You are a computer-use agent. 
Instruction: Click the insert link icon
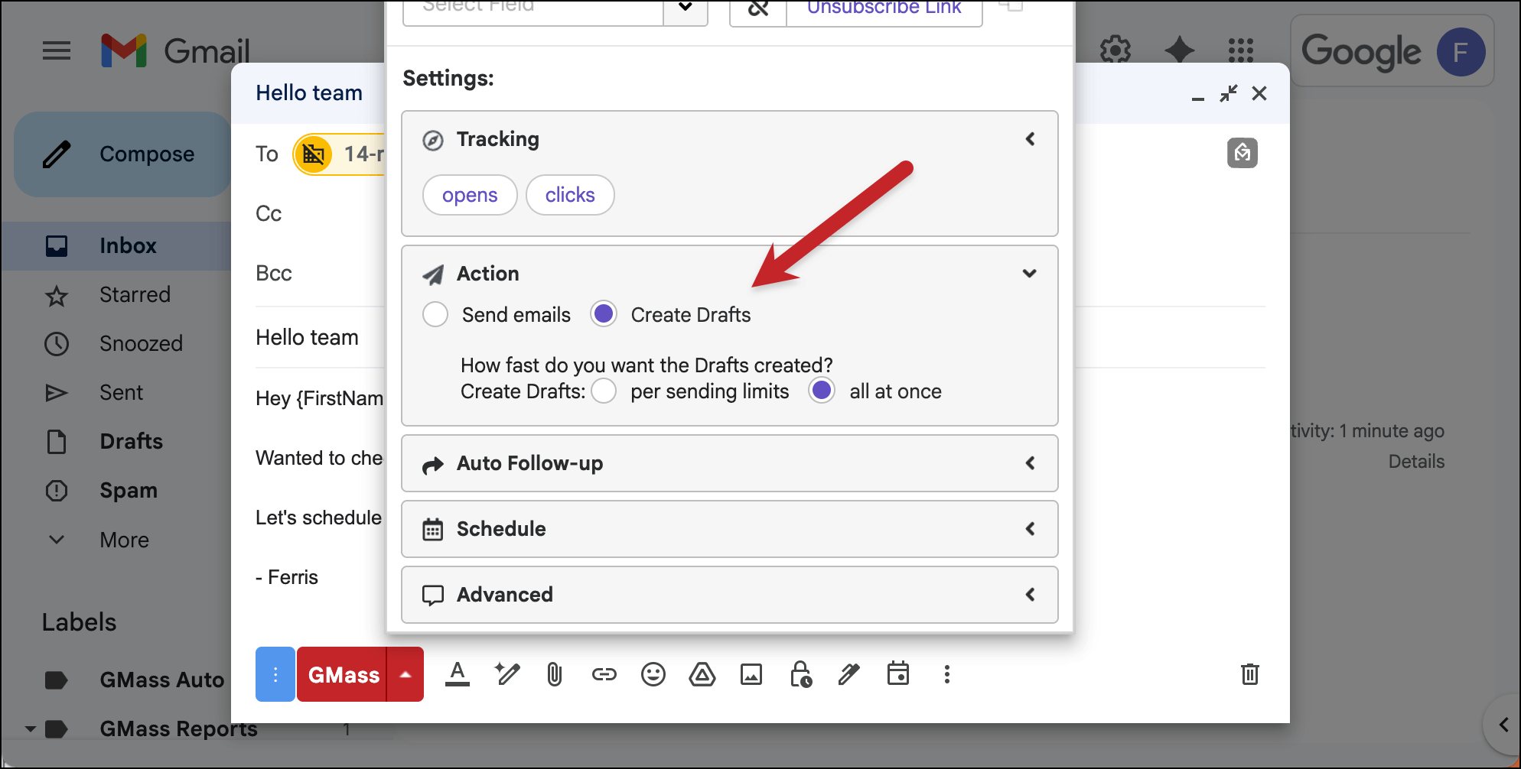pyautogui.click(x=604, y=674)
